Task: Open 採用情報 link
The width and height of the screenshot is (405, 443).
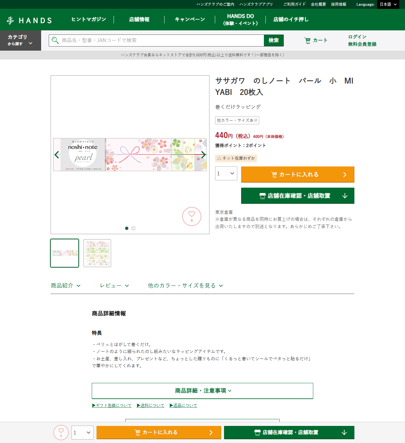Action: pyautogui.click(x=339, y=4)
